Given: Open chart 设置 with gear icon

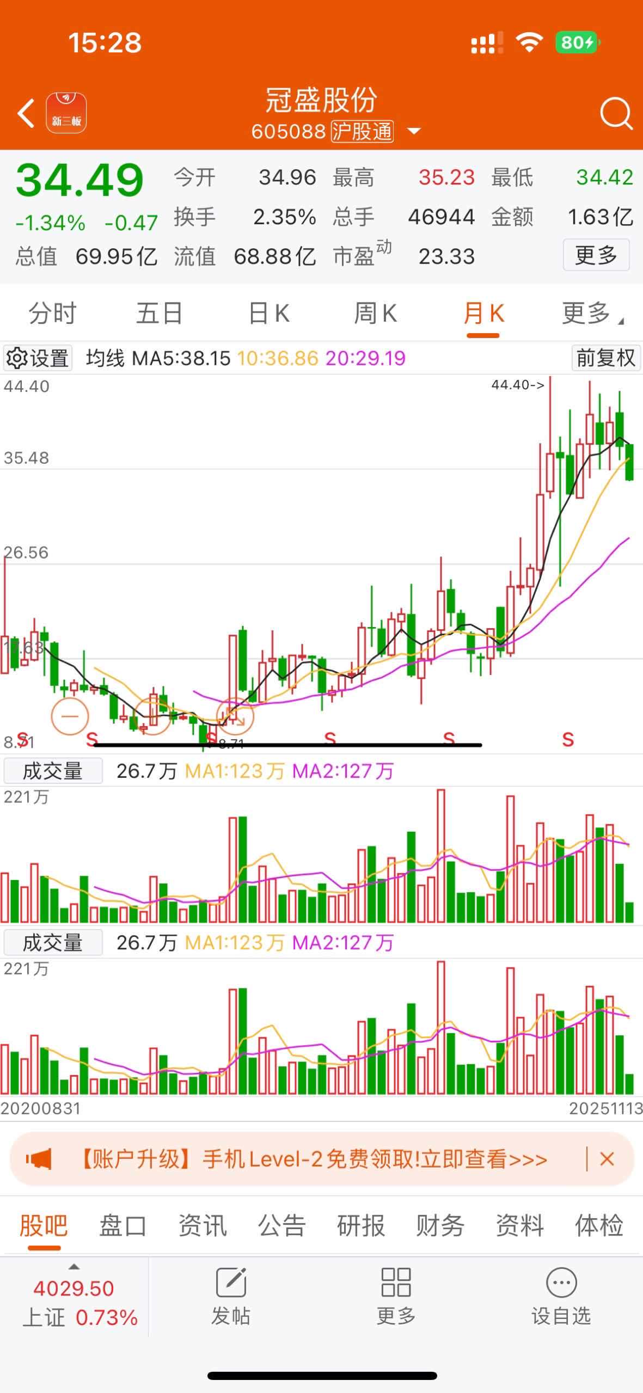Looking at the screenshot, I should (38, 358).
